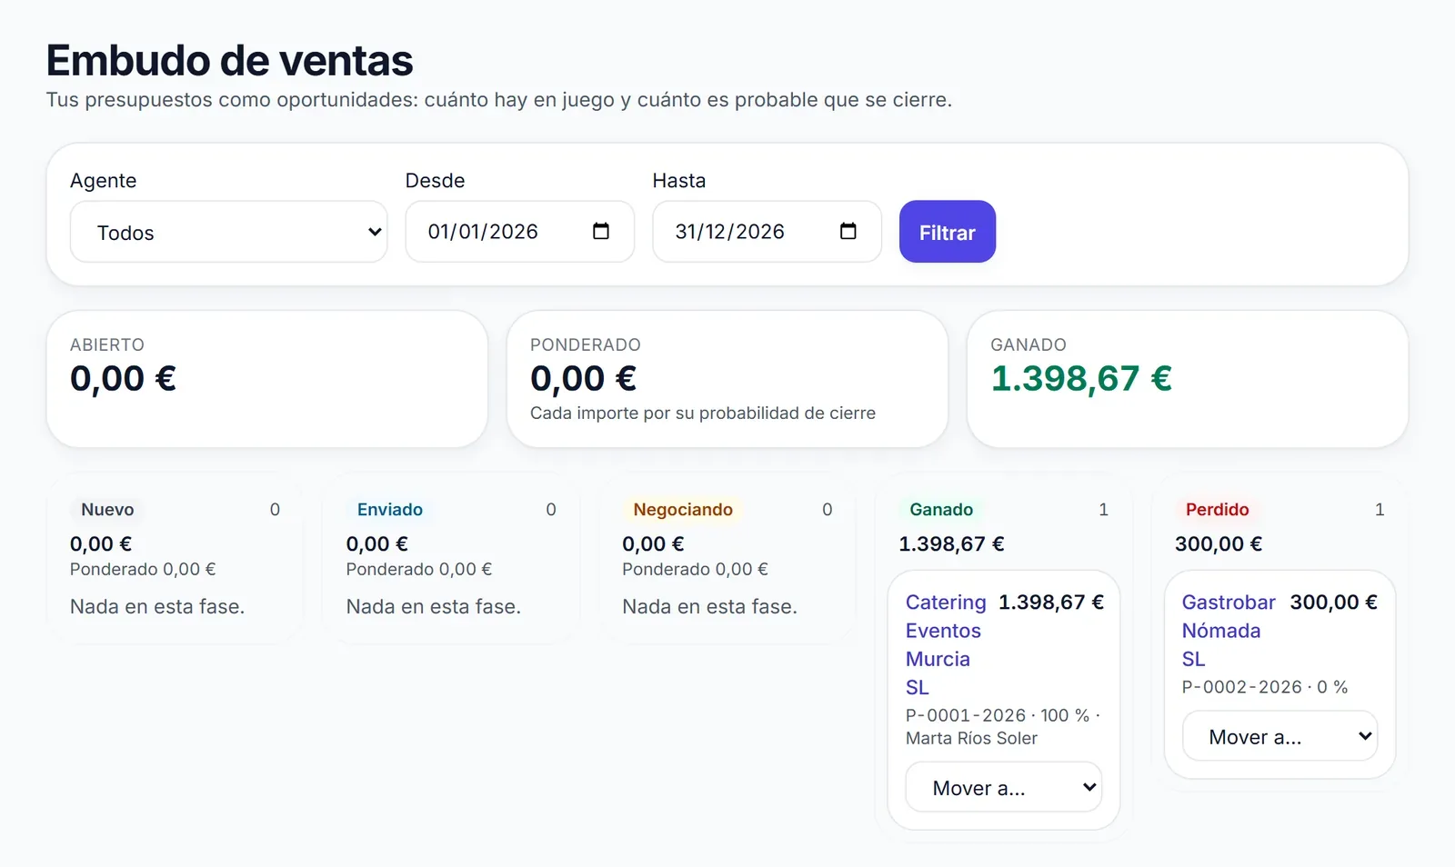Click the P-0002-2026 · 0 % reference text
Viewport: 1455px width, 867px height.
pos(1265,687)
